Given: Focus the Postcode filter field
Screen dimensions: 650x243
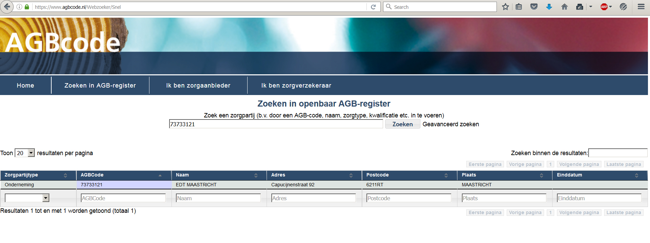Looking at the screenshot, I should point(409,198).
